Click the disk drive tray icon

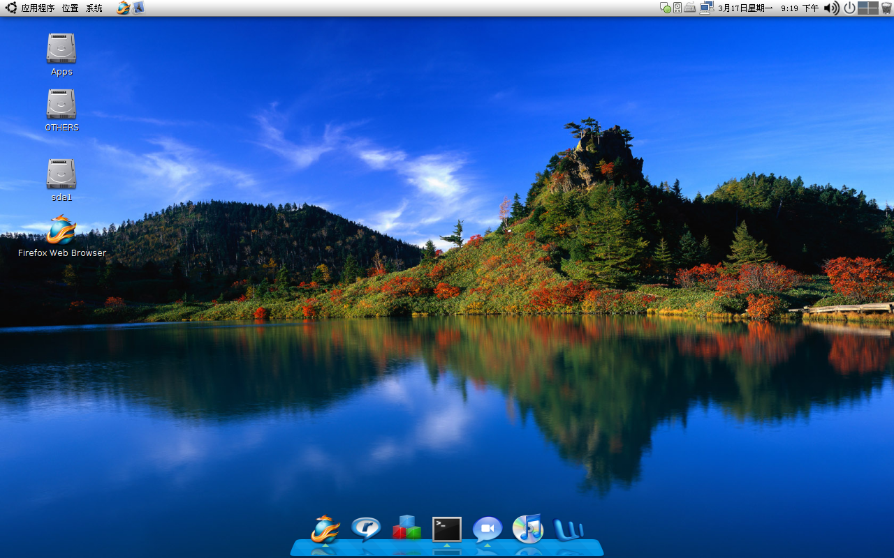click(x=677, y=8)
